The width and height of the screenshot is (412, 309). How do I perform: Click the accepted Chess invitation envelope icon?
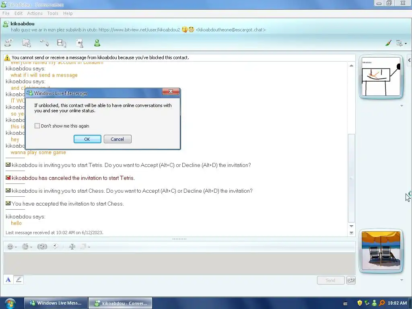click(x=8, y=203)
